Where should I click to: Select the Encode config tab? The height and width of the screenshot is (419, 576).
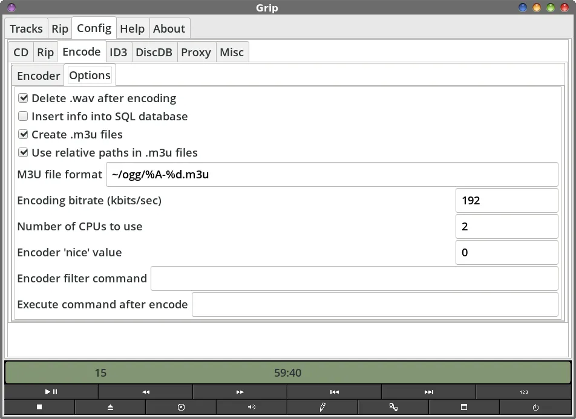[82, 52]
